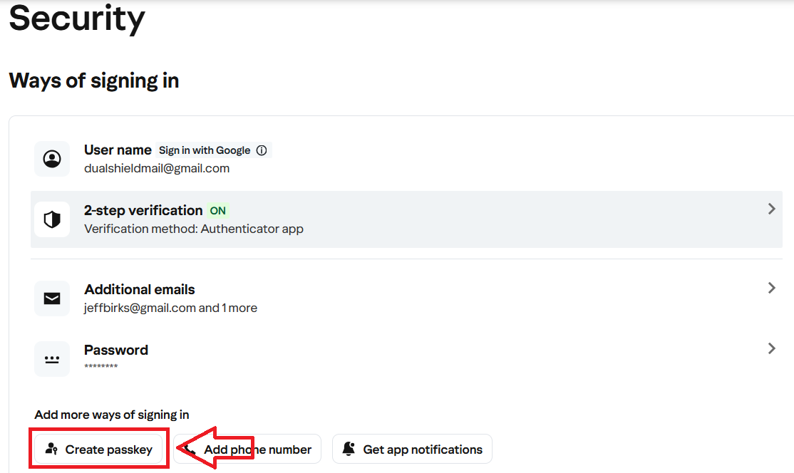Click the green ON status badge
The image size is (794, 473).
click(x=217, y=211)
